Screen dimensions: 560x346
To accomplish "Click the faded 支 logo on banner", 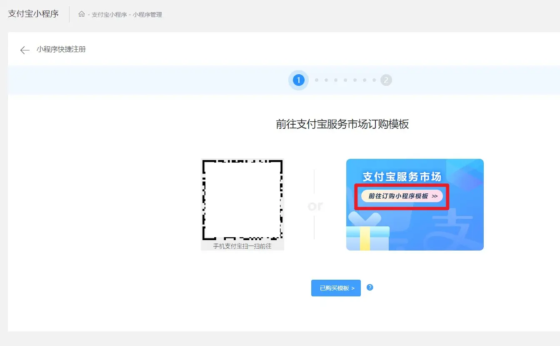I will pyautogui.click(x=452, y=231).
